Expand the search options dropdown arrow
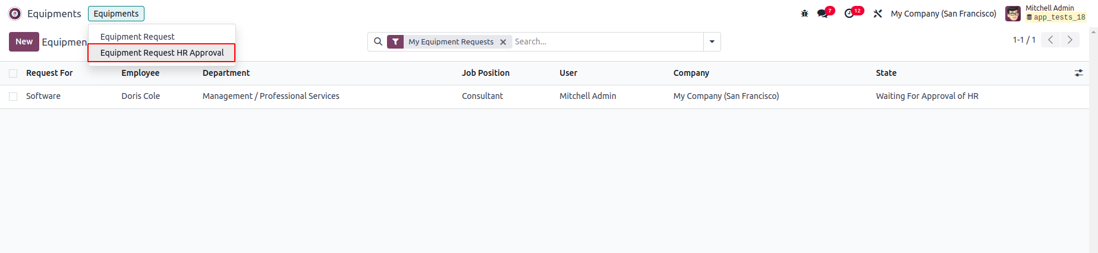The width and height of the screenshot is (1098, 253). tap(712, 42)
